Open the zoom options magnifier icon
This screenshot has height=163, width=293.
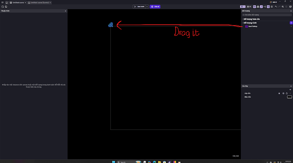point(283,7)
